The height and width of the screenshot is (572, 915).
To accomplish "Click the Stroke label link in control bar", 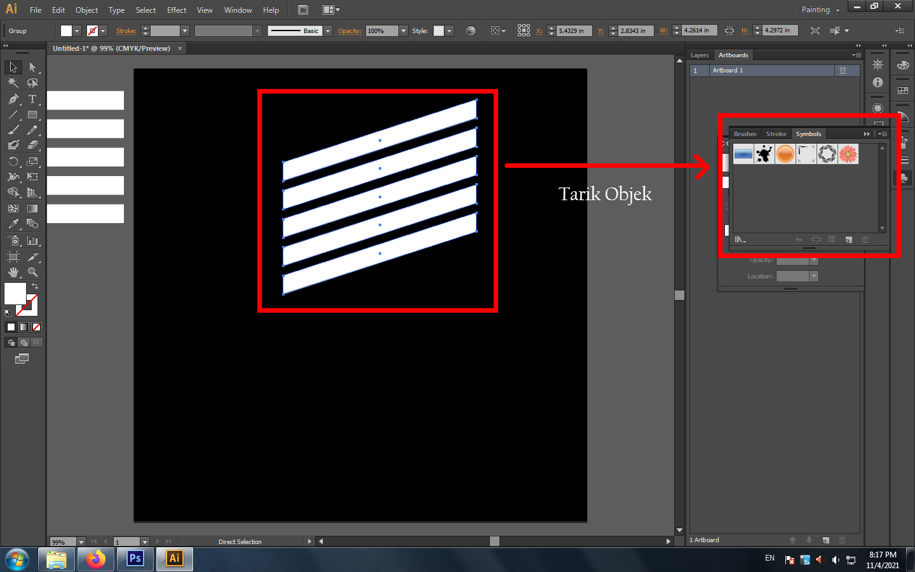I will click(126, 31).
